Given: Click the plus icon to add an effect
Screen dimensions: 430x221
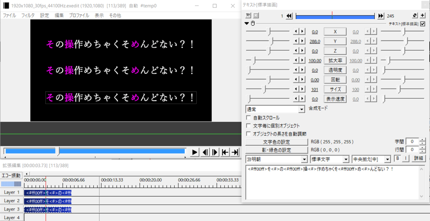Looking at the screenshot, I should point(423,16).
